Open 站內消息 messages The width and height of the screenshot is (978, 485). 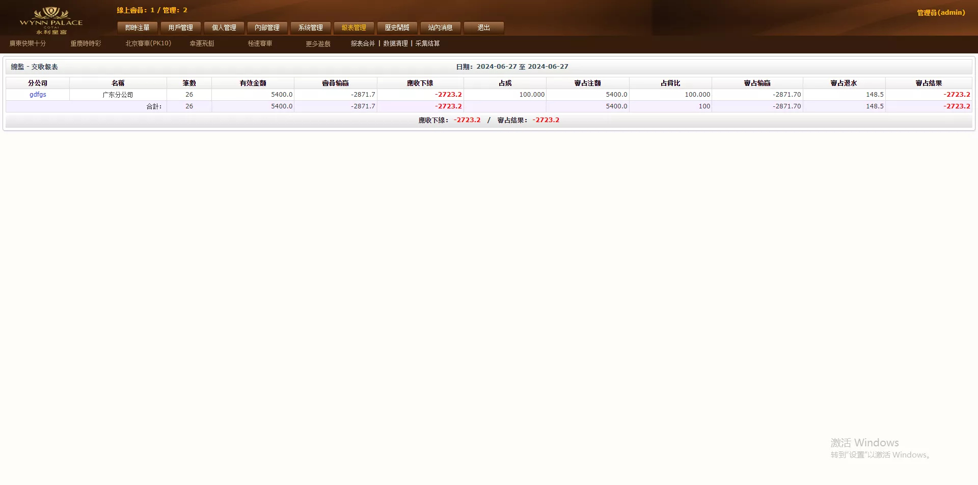coord(440,27)
